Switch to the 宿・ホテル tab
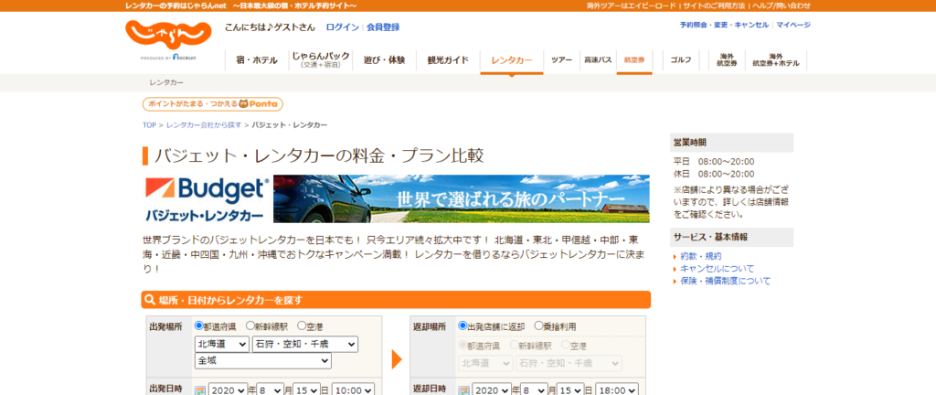 click(256, 60)
